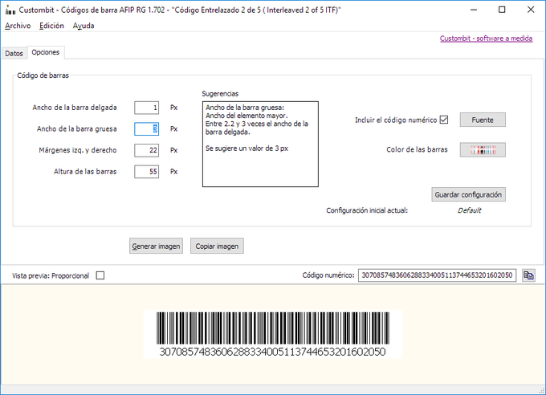Click the Altura de las barras field

click(x=147, y=172)
